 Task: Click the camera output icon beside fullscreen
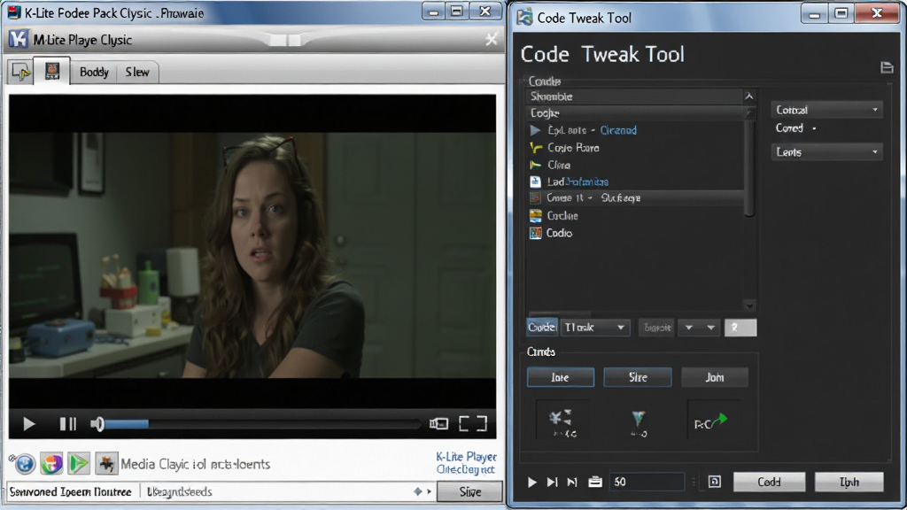click(x=438, y=424)
